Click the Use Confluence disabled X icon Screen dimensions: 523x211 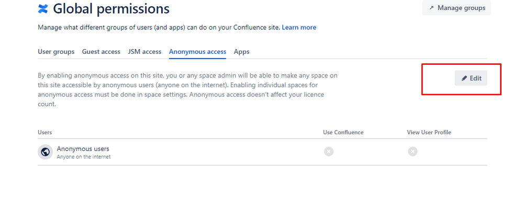coord(329,151)
